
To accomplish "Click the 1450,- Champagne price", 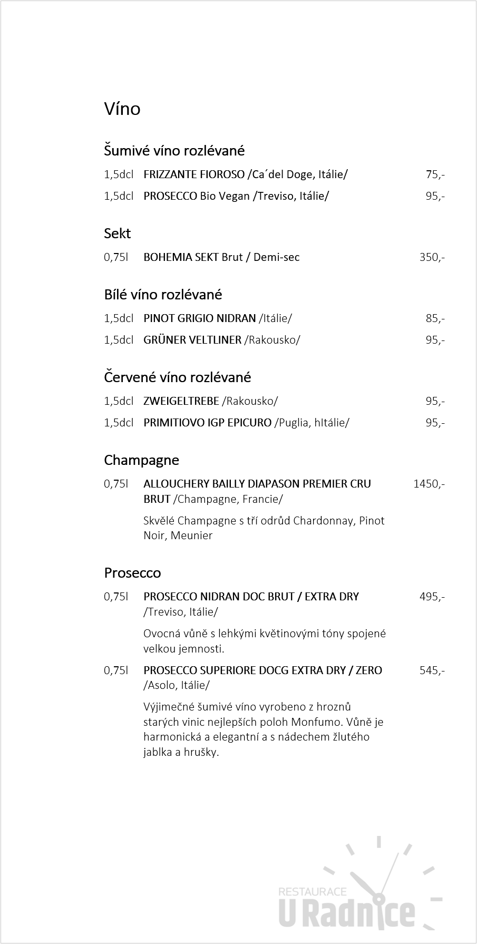I will click(x=429, y=484).
